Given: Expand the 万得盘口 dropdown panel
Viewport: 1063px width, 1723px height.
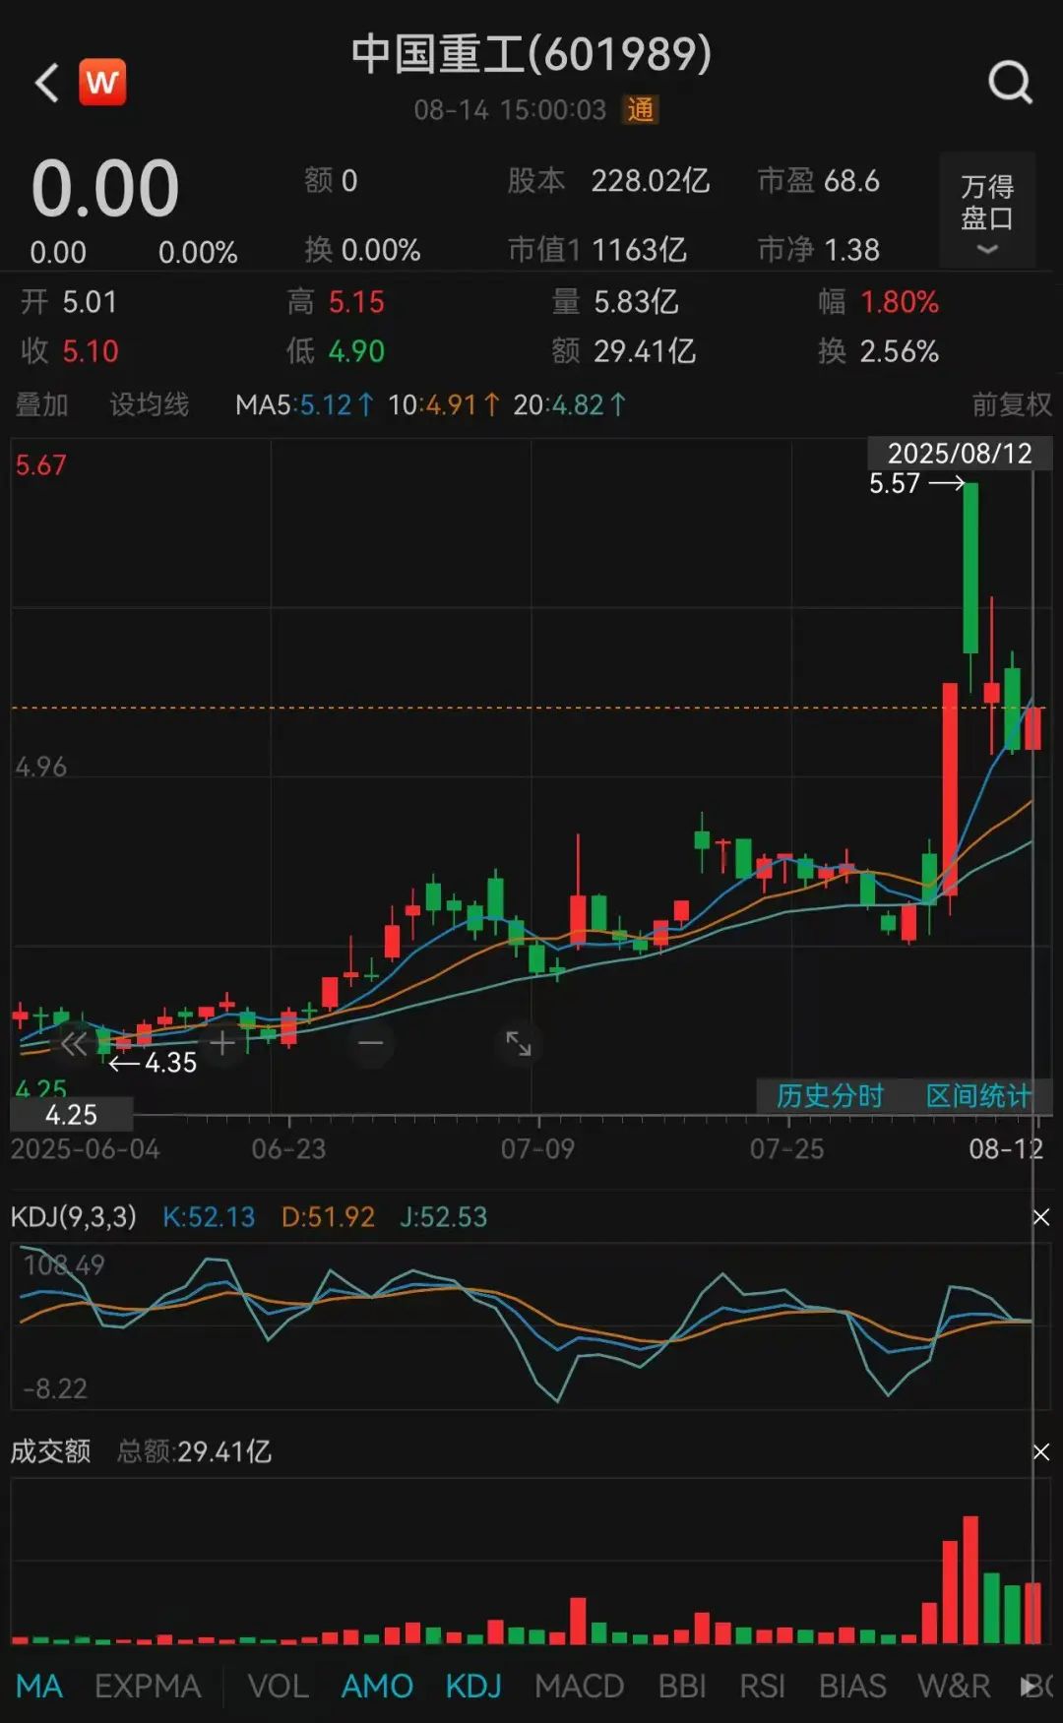Looking at the screenshot, I should pyautogui.click(x=986, y=212).
